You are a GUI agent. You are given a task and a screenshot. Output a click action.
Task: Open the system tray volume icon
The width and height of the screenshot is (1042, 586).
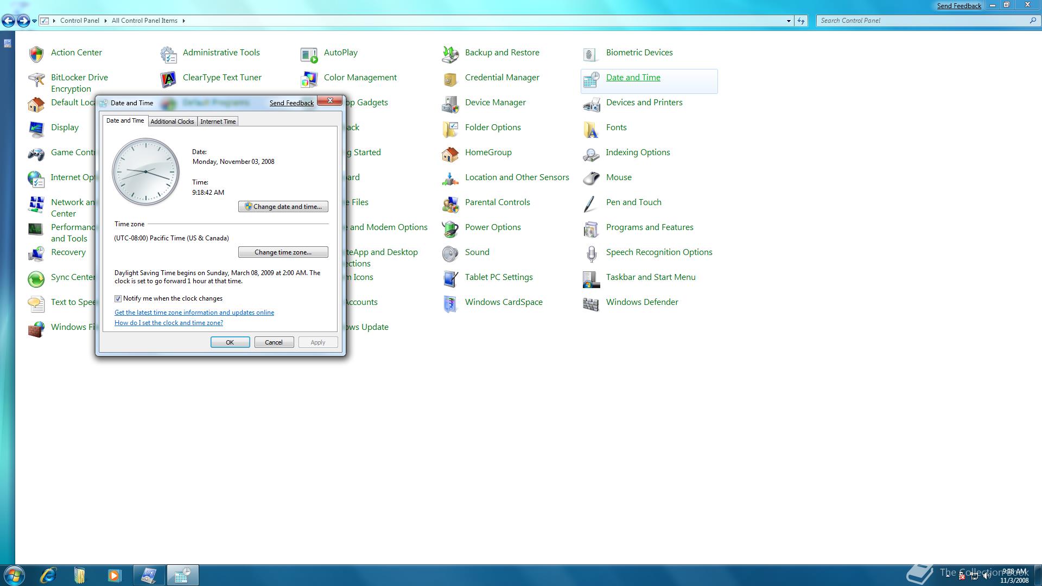click(x=987, y=576)
